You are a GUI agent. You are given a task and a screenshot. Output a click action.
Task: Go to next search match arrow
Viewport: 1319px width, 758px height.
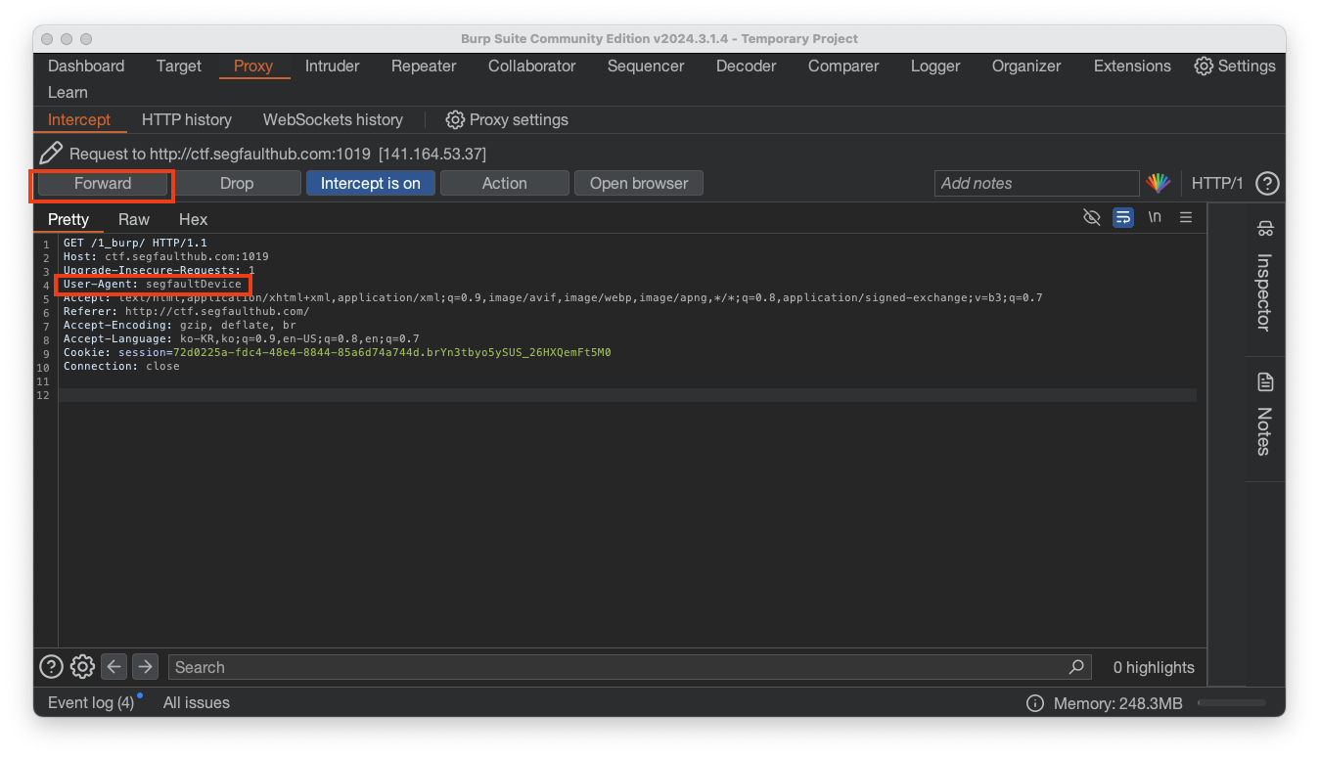pyautogui.click(x=145, y=667)
